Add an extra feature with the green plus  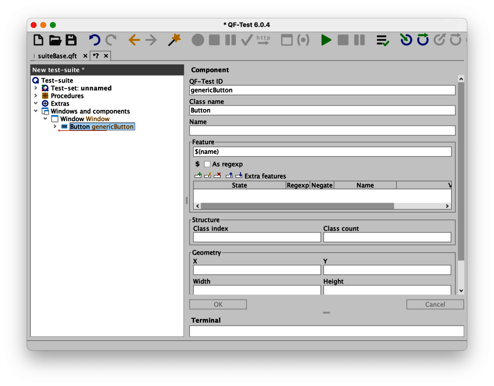(x=198, y=175)
